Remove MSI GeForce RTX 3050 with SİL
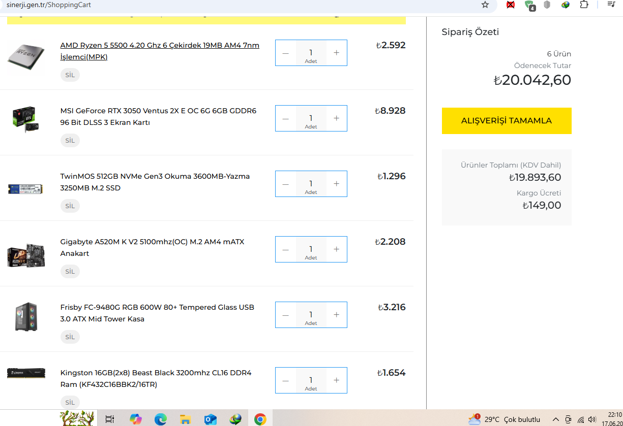The height and width of the screenshot is (426, 623). [x=70, y=141]
